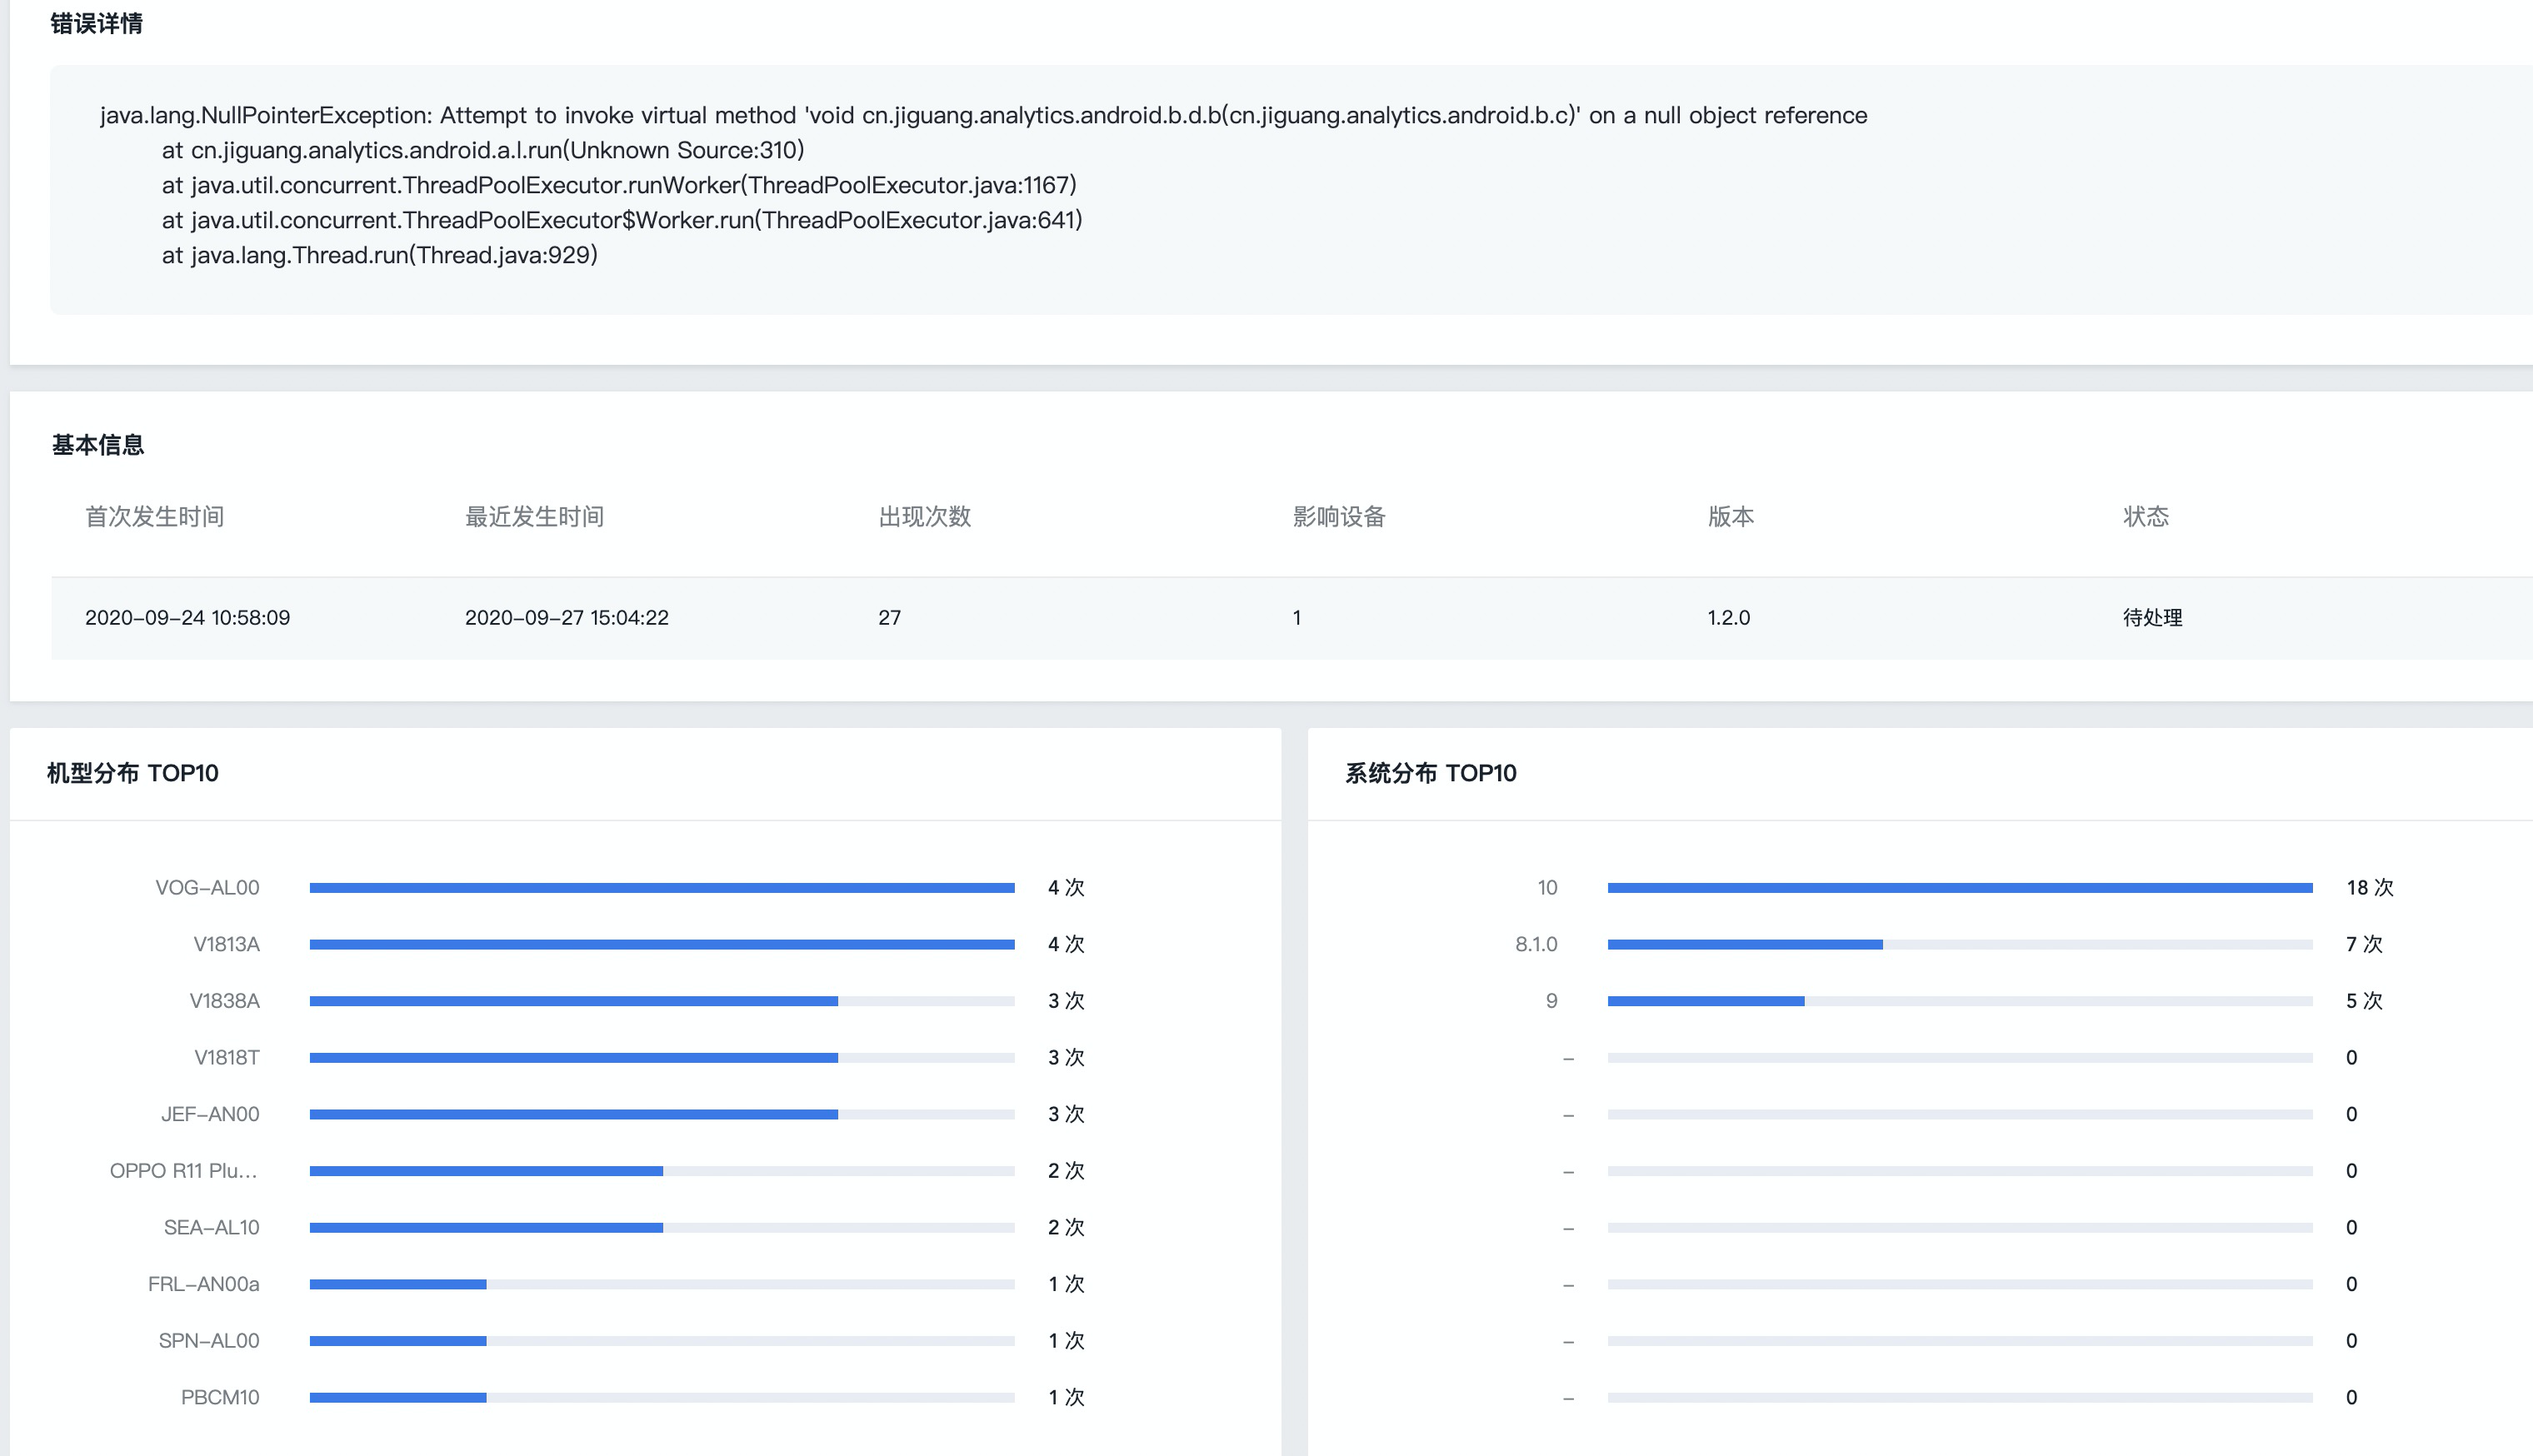2533x1456 pixels.
Task: Click the 待处理 status value
Action: tap(2152, 618)
